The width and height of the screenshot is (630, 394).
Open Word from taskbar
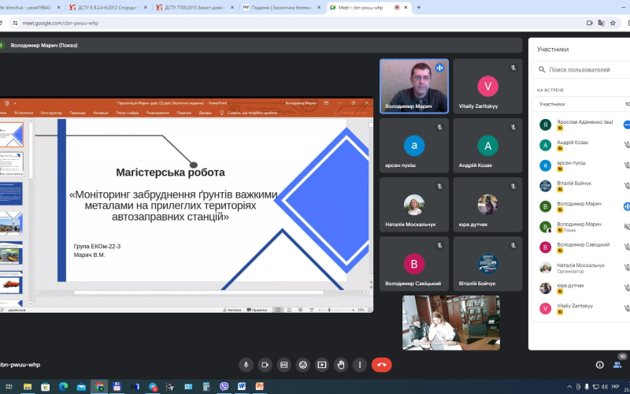(x=242, y=387)
